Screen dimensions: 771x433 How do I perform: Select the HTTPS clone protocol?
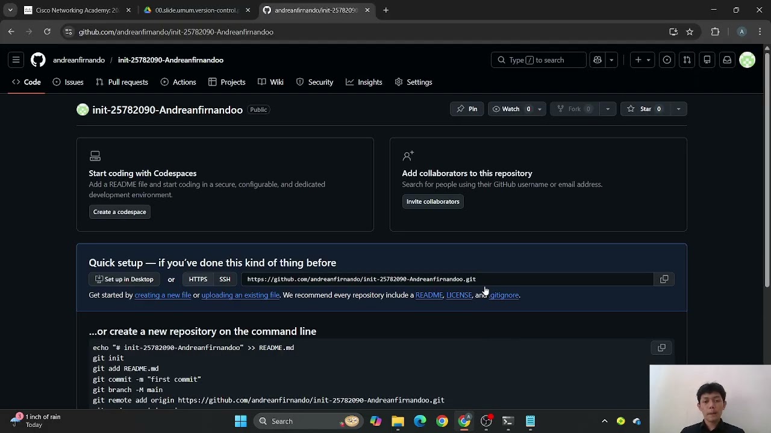198,279
